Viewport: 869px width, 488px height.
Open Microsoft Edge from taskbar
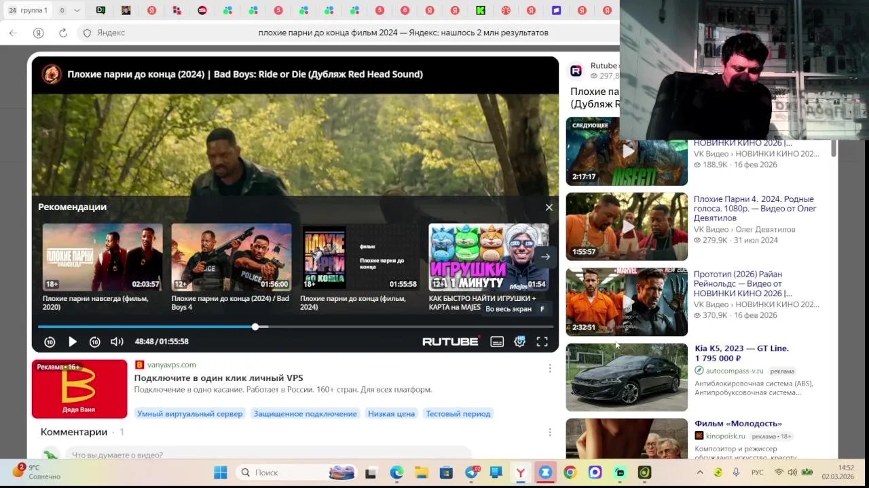[x=396, y=472]
